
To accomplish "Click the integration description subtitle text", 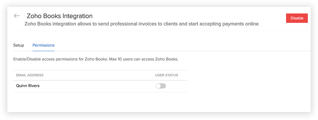I will [x=141, y=24].
